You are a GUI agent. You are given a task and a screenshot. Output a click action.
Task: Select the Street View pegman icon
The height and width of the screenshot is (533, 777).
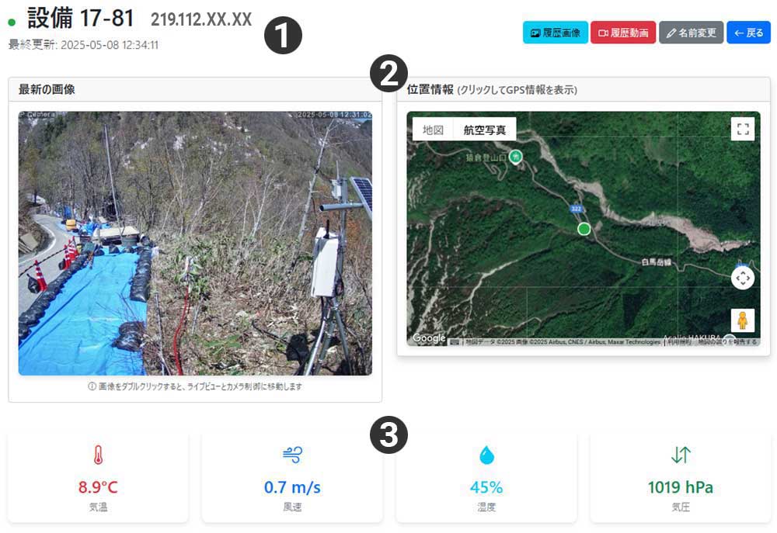742,320
